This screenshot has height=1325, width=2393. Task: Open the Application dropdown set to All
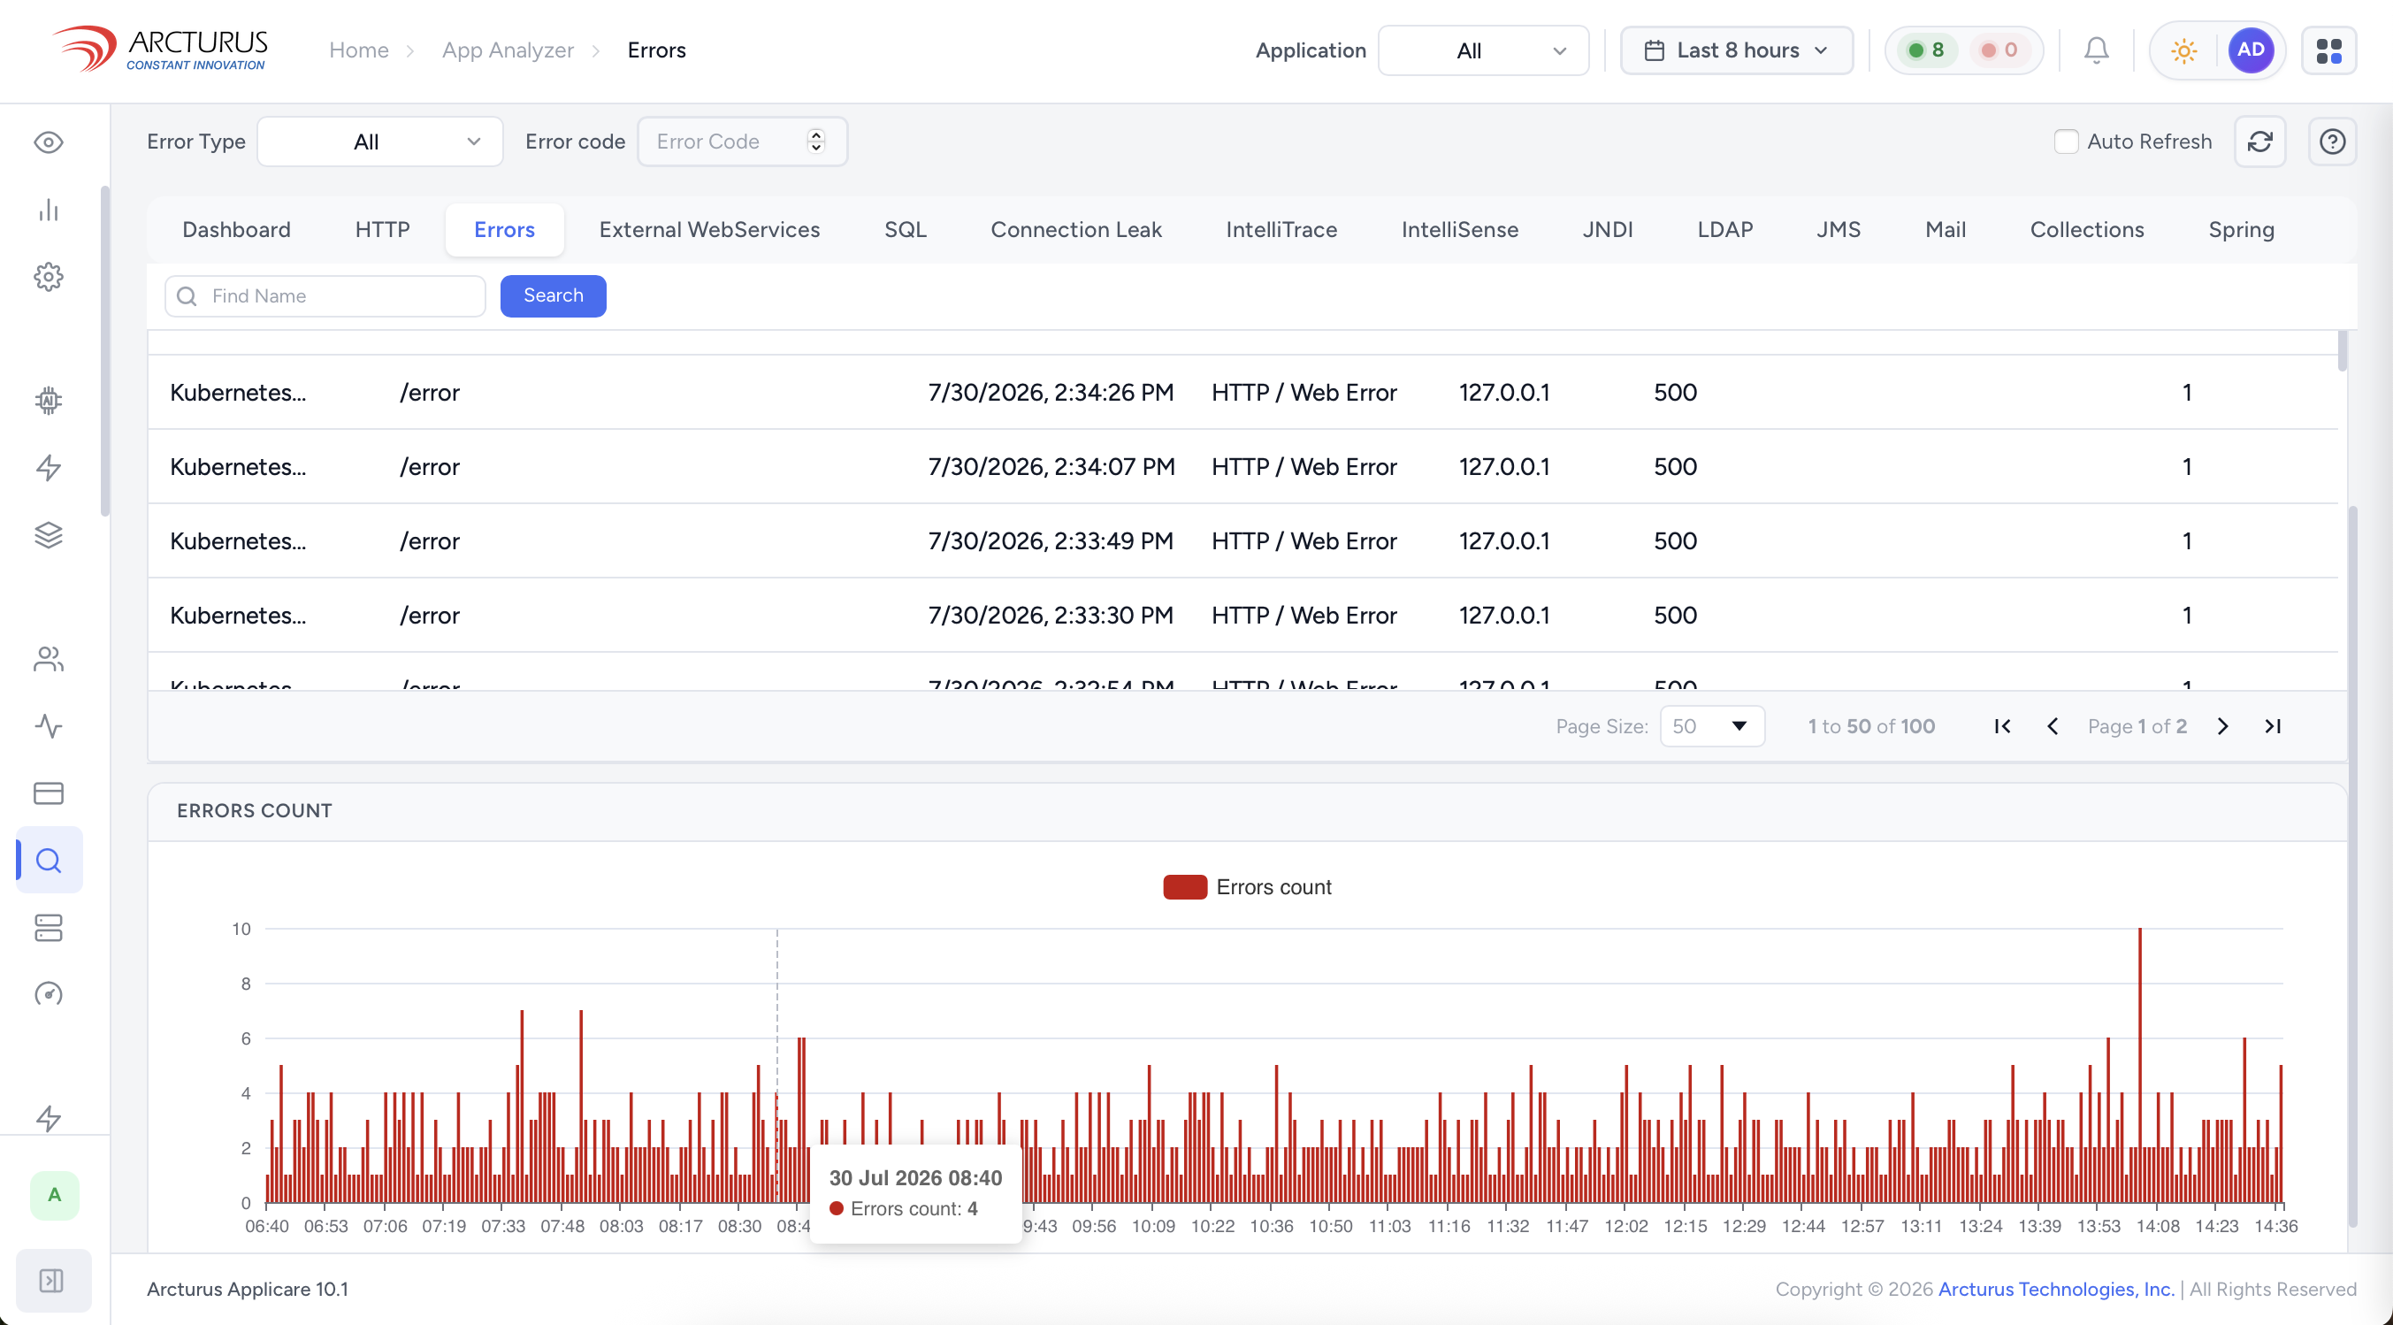[x=1484, y=50]
